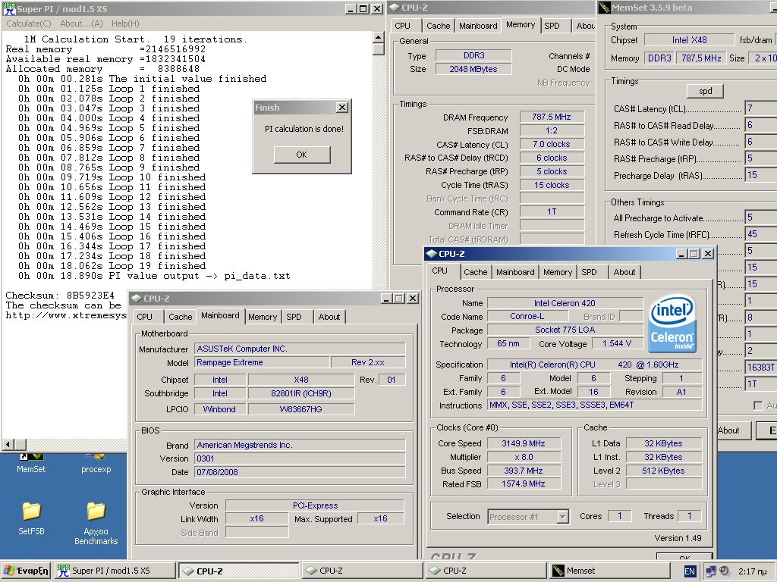
Task: Click the Multiplier x 8.0 field
Action: [x=524, y=457]
